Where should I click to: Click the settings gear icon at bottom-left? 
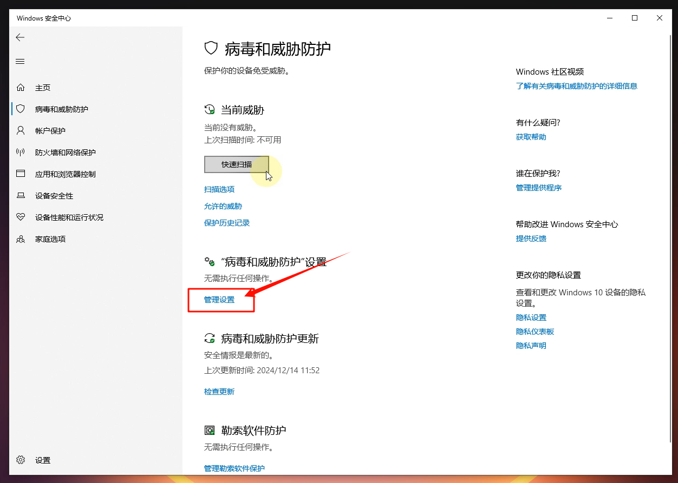click(21, 460)
